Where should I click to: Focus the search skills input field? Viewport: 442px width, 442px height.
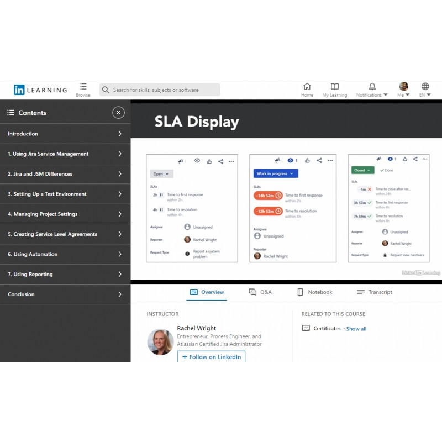coord(160,90)
